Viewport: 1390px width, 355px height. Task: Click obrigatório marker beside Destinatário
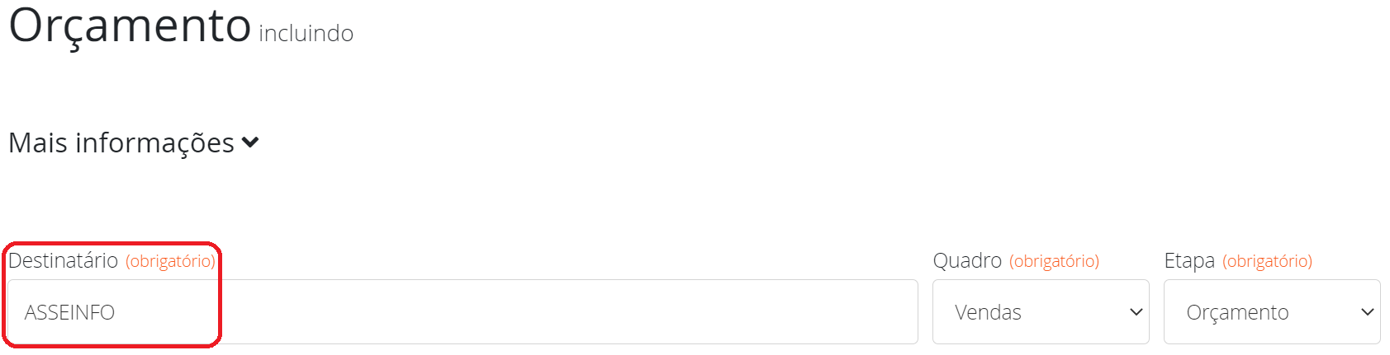pos(170,262)
